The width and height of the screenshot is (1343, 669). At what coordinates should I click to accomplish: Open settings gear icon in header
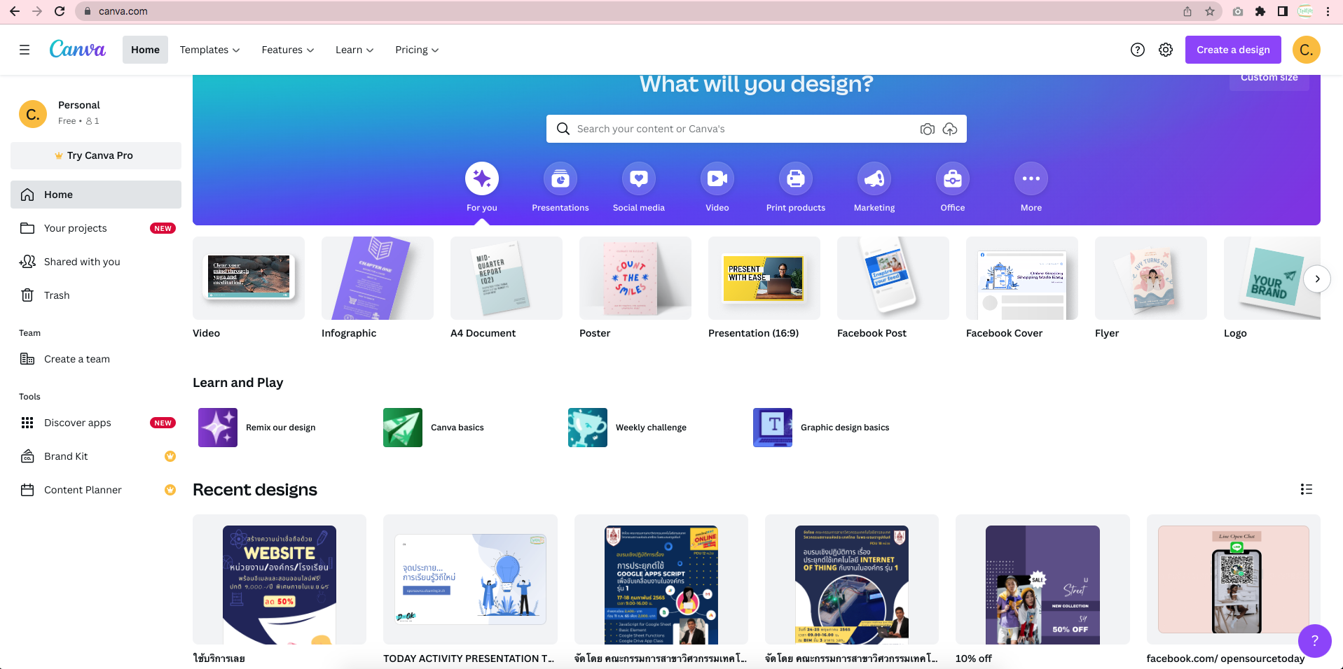coord(1165,50)
